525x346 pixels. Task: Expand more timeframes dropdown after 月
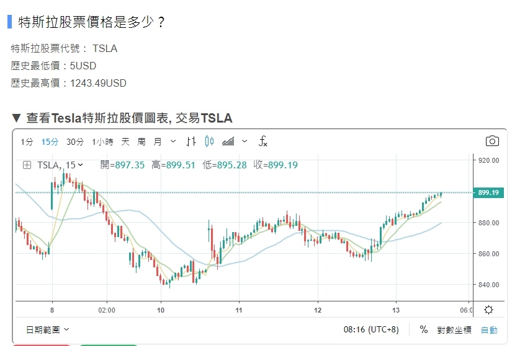click(173, 142)
